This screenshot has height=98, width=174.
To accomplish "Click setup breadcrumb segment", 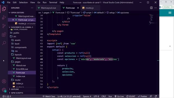I will pyautogui.click(x=111, y=13).
